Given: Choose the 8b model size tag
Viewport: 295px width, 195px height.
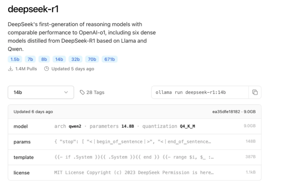Looking at the screenshot, I should click(x=44, y=59).
